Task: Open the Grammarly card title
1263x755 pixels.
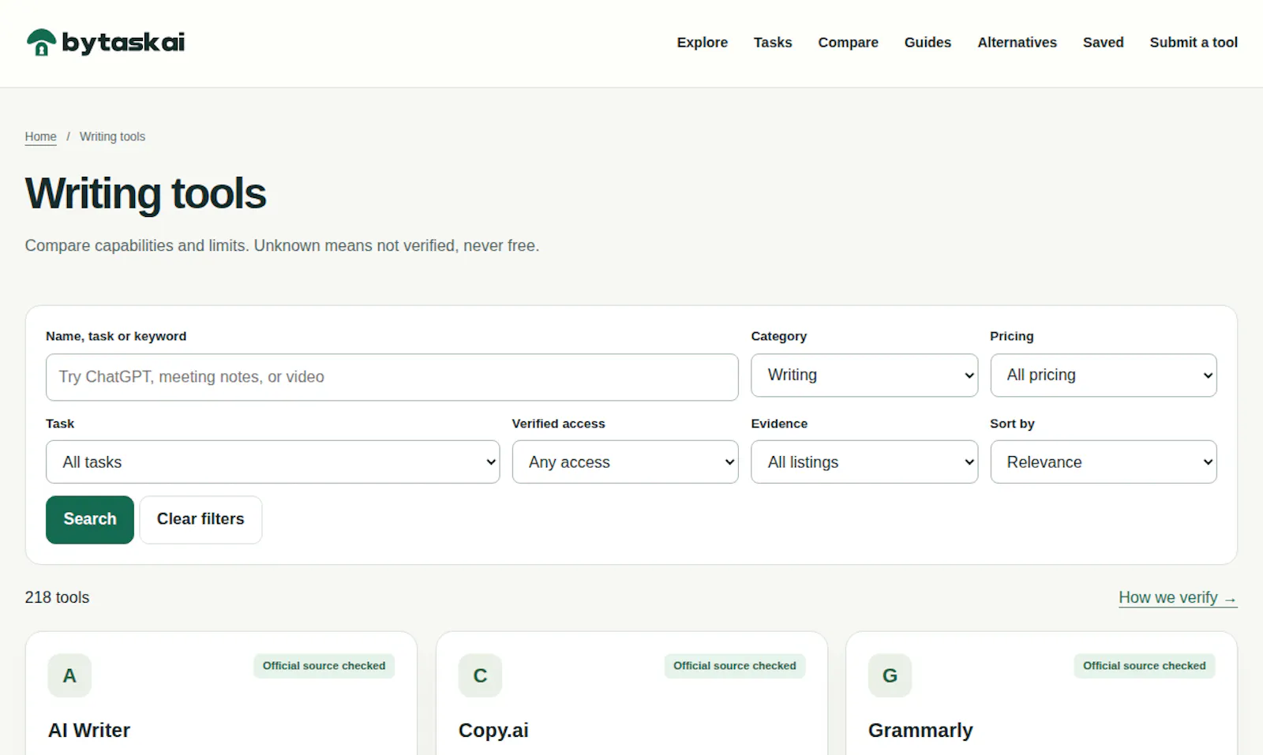Action: point(920,731)
